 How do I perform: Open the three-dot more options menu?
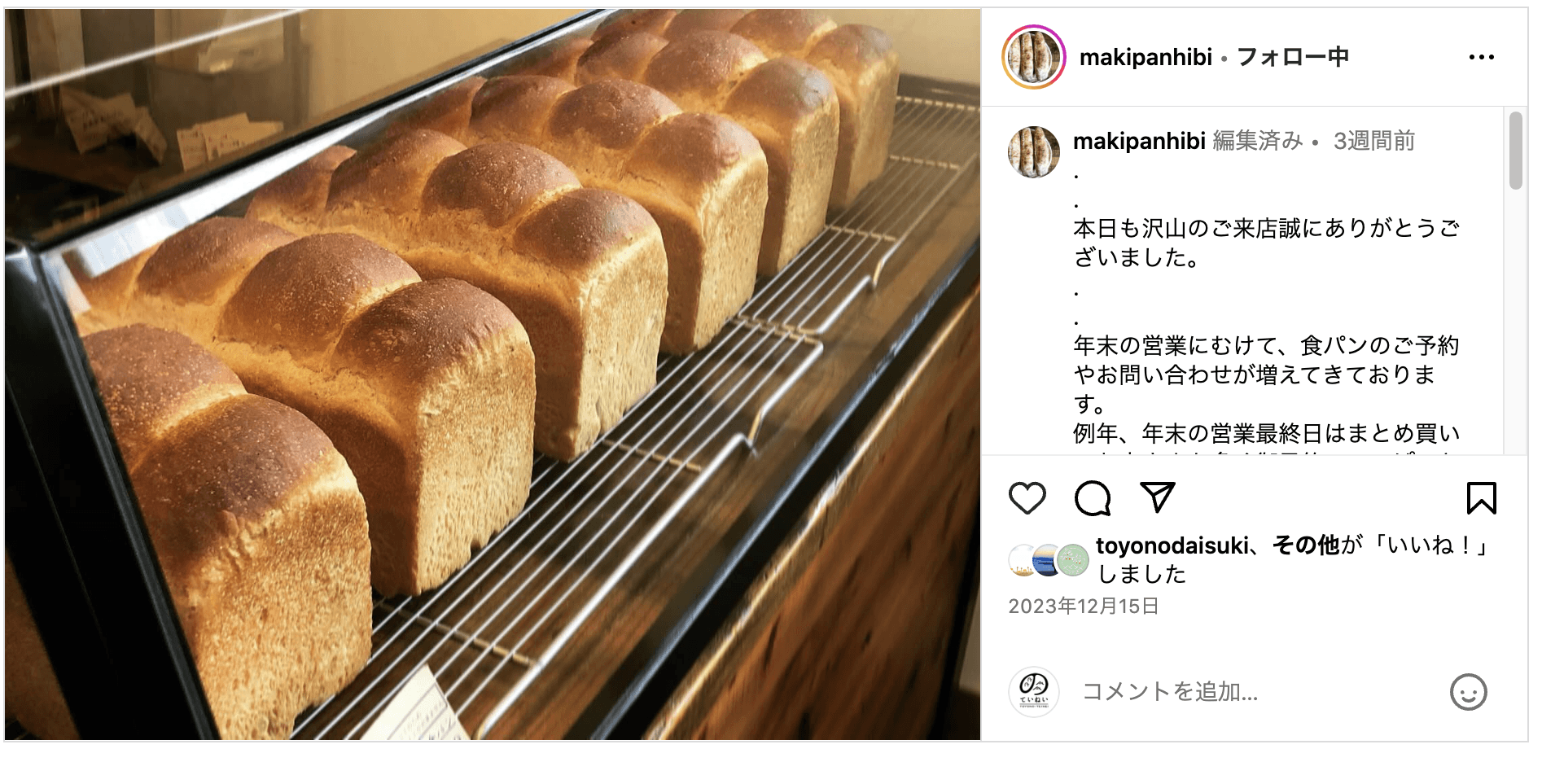[1481, 57]
